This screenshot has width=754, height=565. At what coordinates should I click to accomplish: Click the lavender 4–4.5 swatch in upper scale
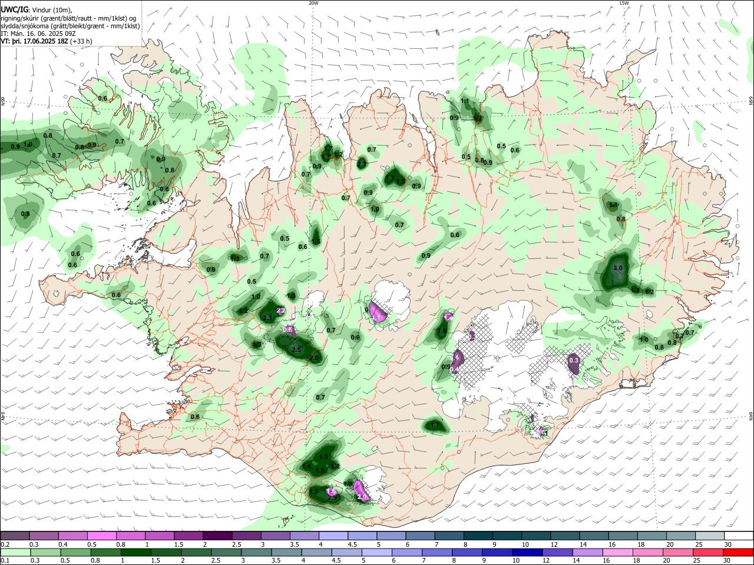coord(332,536)
